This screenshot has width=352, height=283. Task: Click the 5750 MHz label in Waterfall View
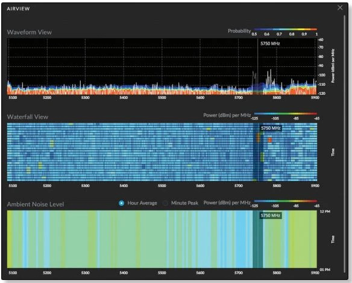coord(271,128)
